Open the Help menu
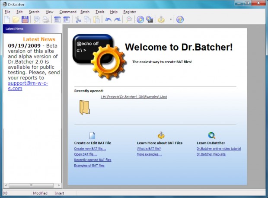This screenshot has height=198, width=268. [x=114, y=12]
